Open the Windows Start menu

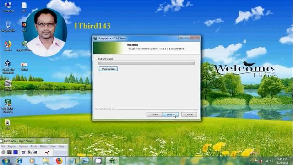6,161
